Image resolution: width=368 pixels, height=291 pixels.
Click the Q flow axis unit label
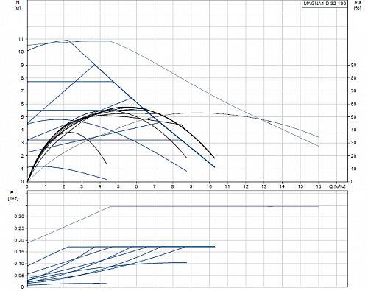coord(337,186)
